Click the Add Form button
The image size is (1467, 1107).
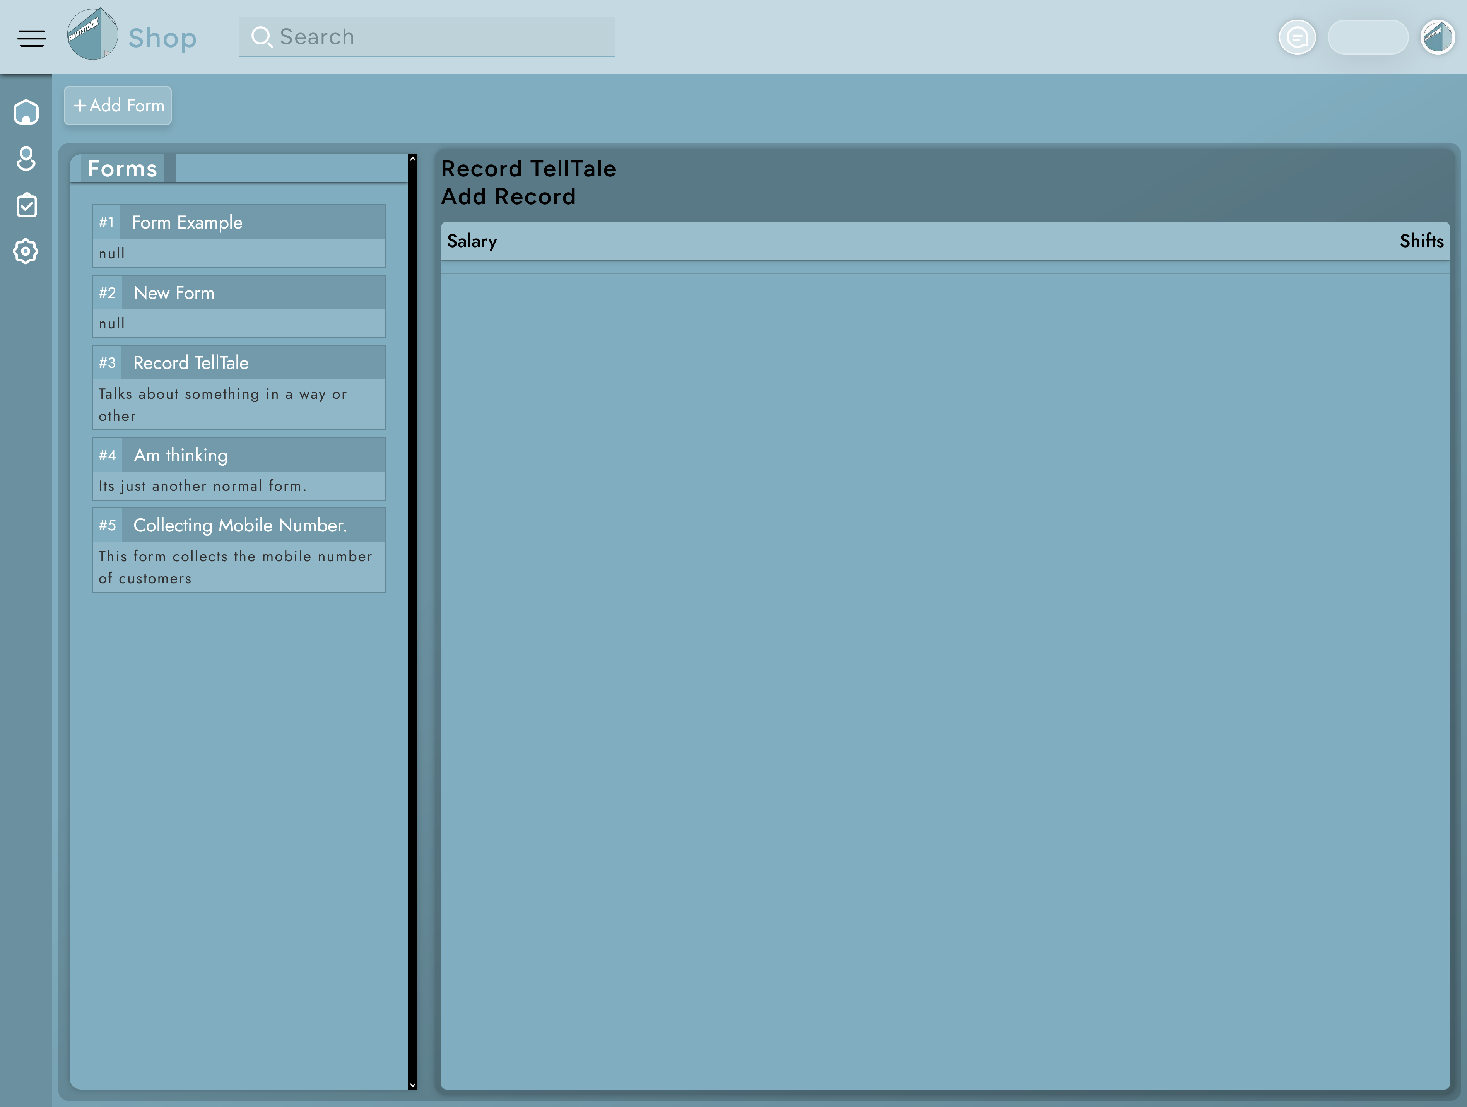[118, 105]
